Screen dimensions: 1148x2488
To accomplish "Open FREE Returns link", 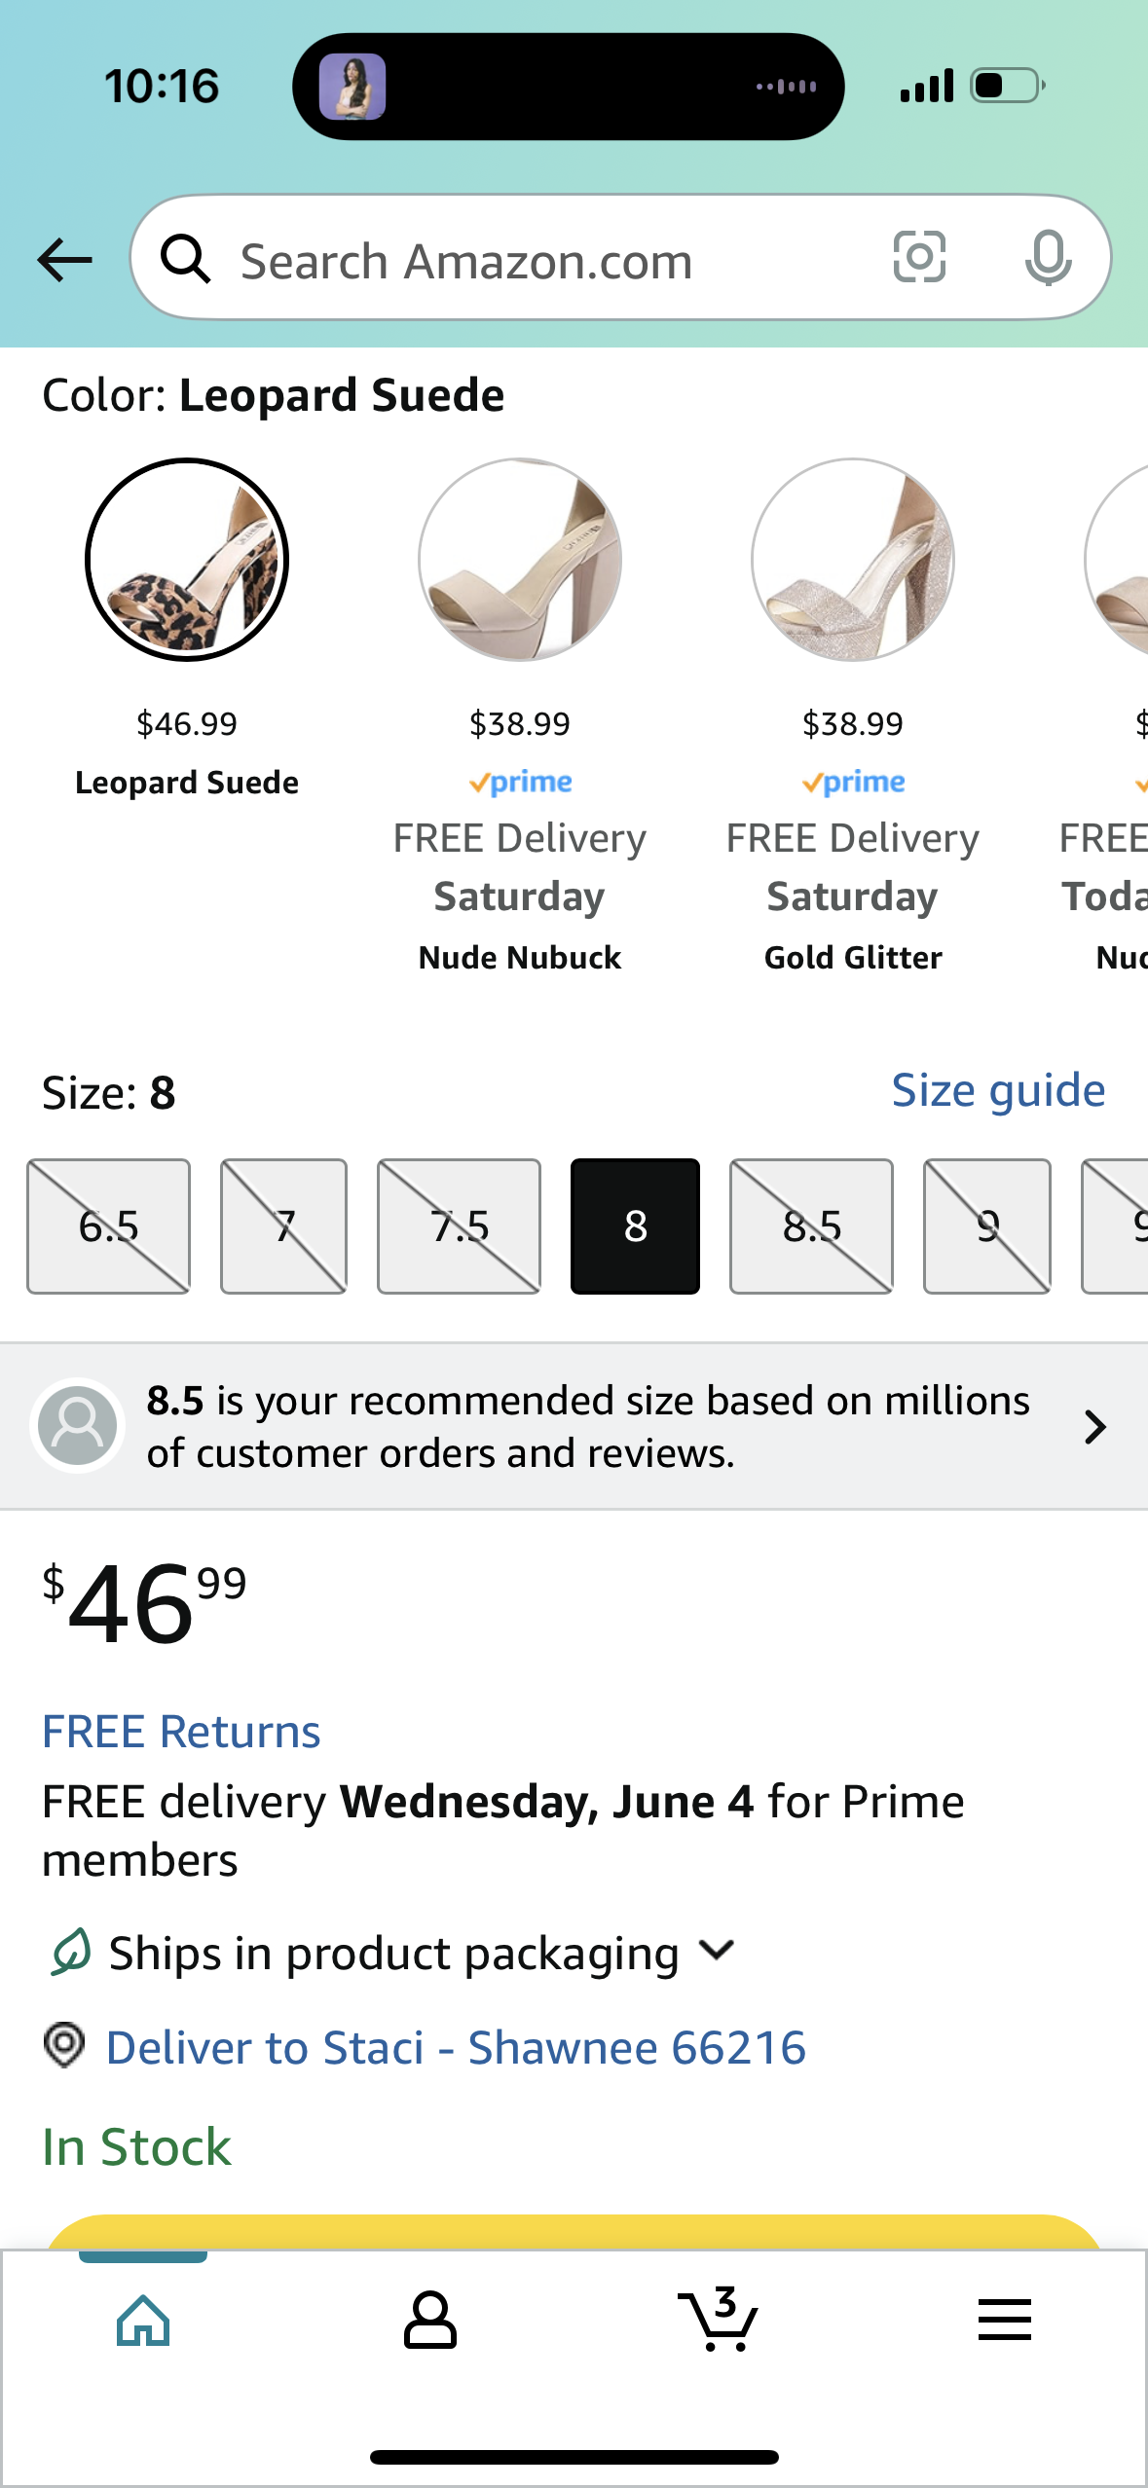I will (181, 1732).
